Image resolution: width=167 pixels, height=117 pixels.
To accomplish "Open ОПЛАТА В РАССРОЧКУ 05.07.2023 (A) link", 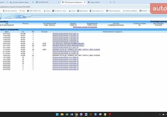I will coord(65,34).
